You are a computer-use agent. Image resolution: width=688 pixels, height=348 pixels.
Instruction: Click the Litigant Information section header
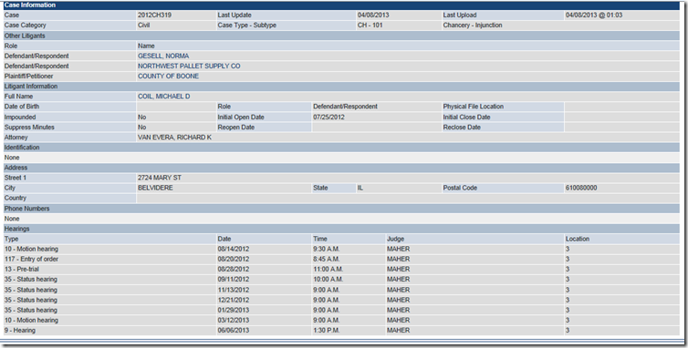coord(342,87)
